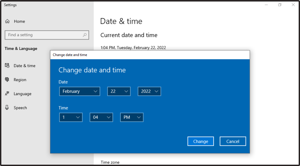This screenshot has width=300, height=166.
Task: Open the minutes dropdown showing 04
Action: click(101, 117)
